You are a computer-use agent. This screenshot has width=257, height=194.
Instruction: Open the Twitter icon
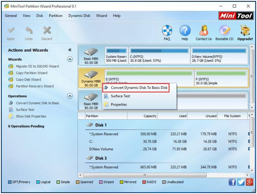coord(241,182)
